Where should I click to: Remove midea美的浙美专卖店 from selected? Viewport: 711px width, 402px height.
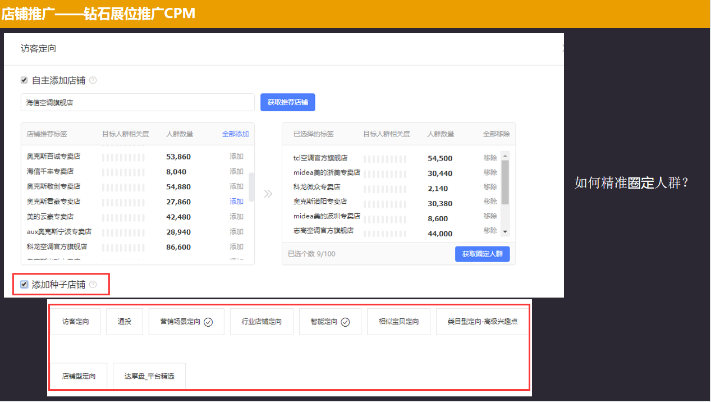[x=490, y=172]
